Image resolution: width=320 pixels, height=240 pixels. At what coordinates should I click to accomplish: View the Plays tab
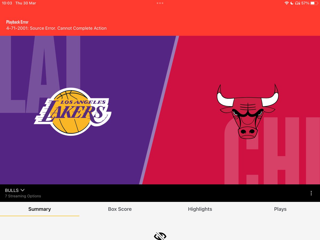tap(280, 209)
